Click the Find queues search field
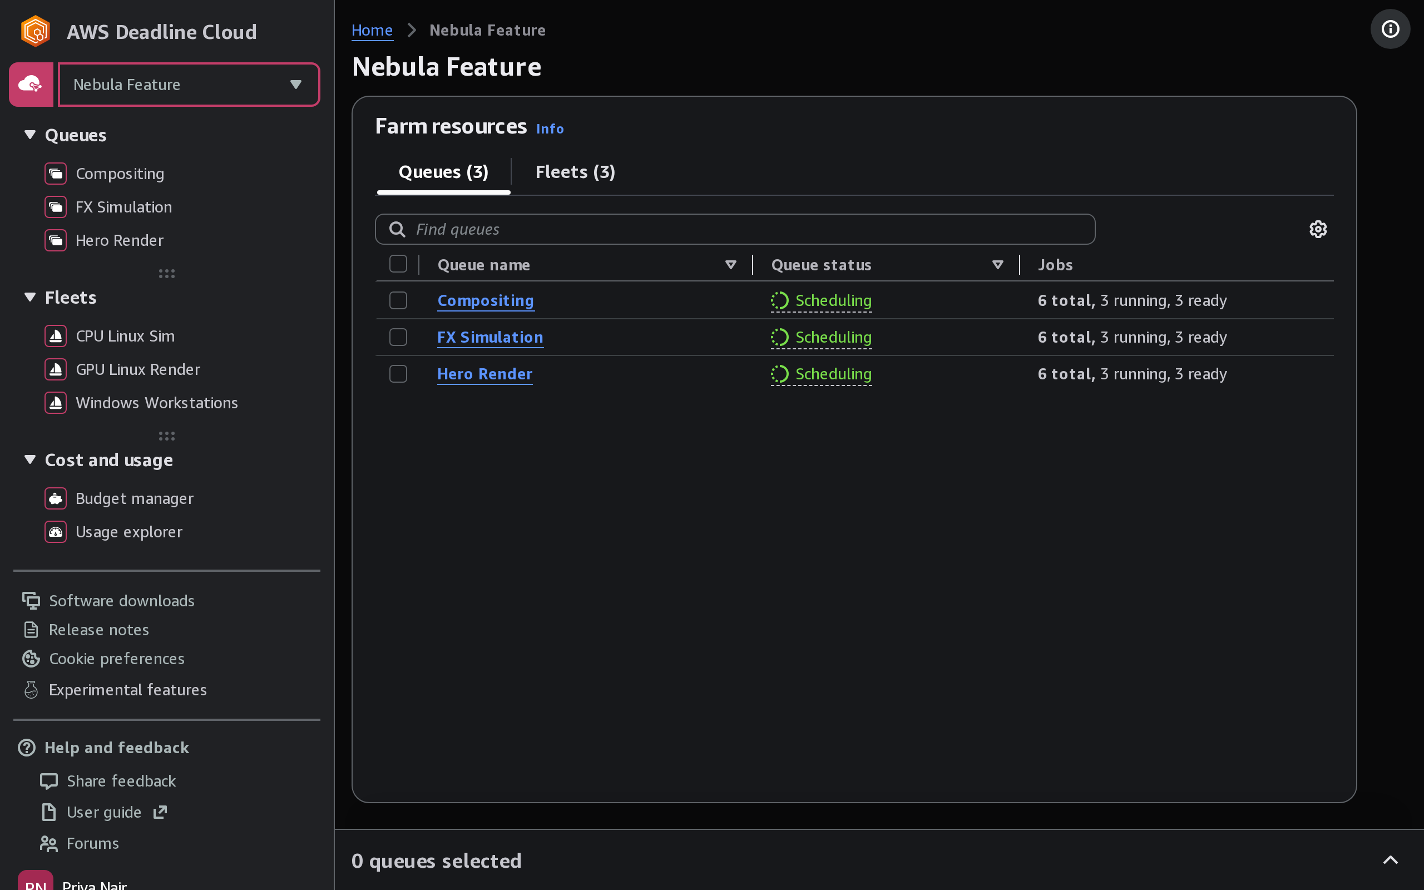 click(735, 229)
